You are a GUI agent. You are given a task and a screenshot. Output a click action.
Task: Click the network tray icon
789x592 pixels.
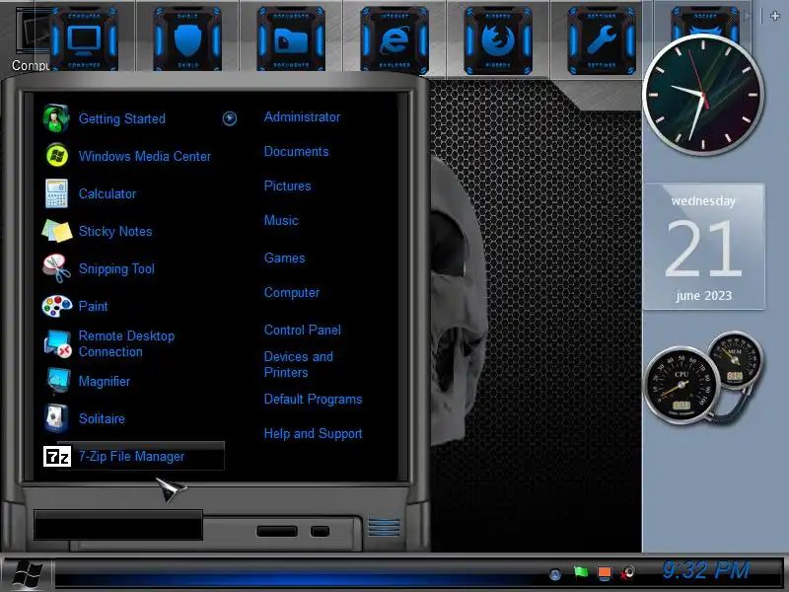tap(605, 573)
